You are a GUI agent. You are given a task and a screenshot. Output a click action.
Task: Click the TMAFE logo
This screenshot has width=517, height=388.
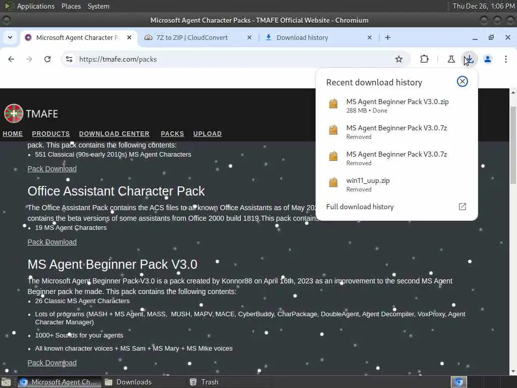31,114
